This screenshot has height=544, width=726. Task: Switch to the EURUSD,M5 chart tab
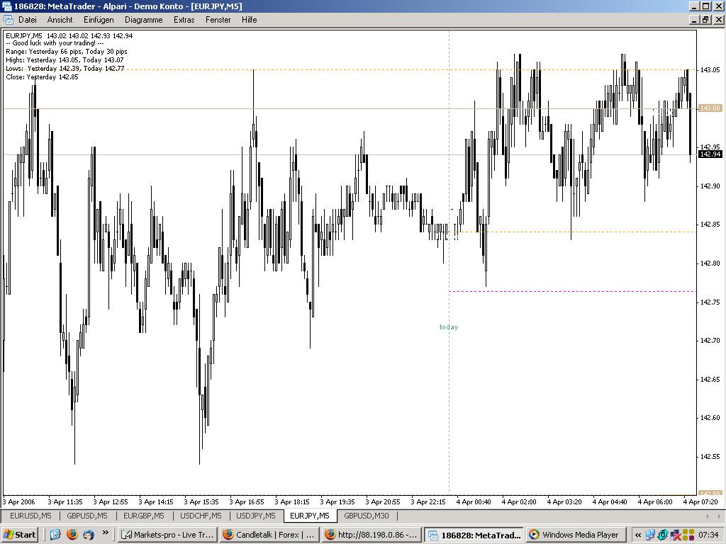pyautogui.click(x=30, y=516)
